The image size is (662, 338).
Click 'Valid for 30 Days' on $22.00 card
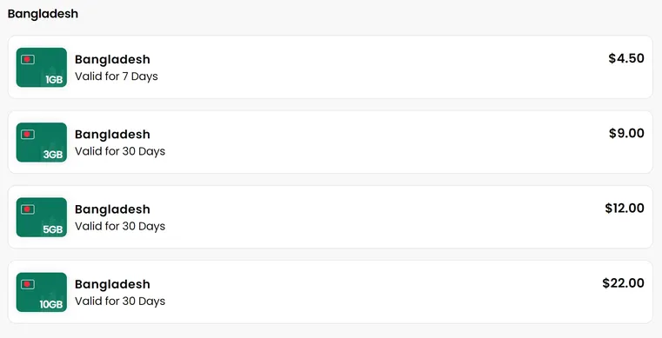(120, 302)
